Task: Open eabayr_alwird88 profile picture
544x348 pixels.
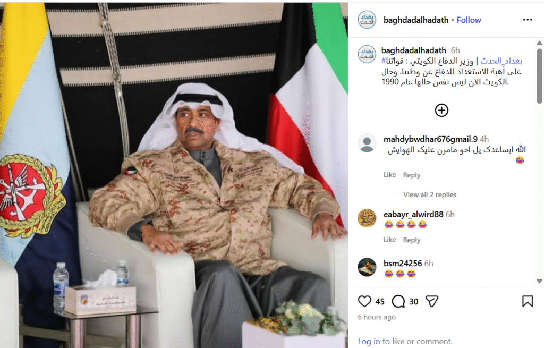Action: pos(367,218)
